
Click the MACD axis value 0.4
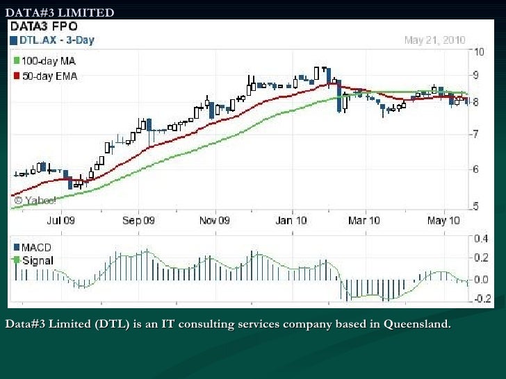click(481, 239)
